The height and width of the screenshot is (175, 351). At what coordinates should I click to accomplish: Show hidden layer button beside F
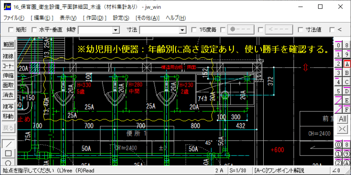[339, 109]
